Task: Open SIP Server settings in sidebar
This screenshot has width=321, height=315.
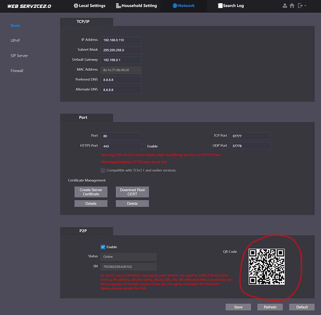Action: pyautogui.click(x=19, y=56)
